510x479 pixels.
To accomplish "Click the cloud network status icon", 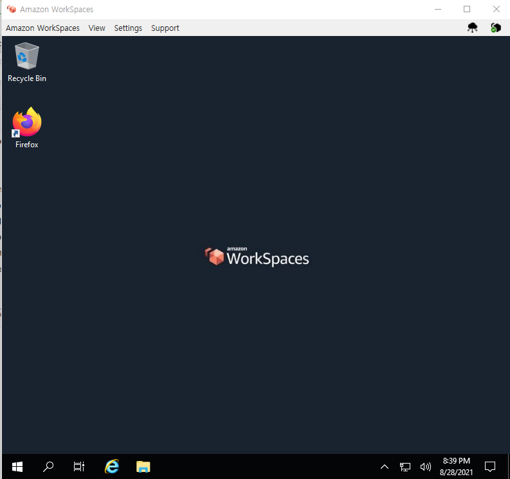I will 472,28.
